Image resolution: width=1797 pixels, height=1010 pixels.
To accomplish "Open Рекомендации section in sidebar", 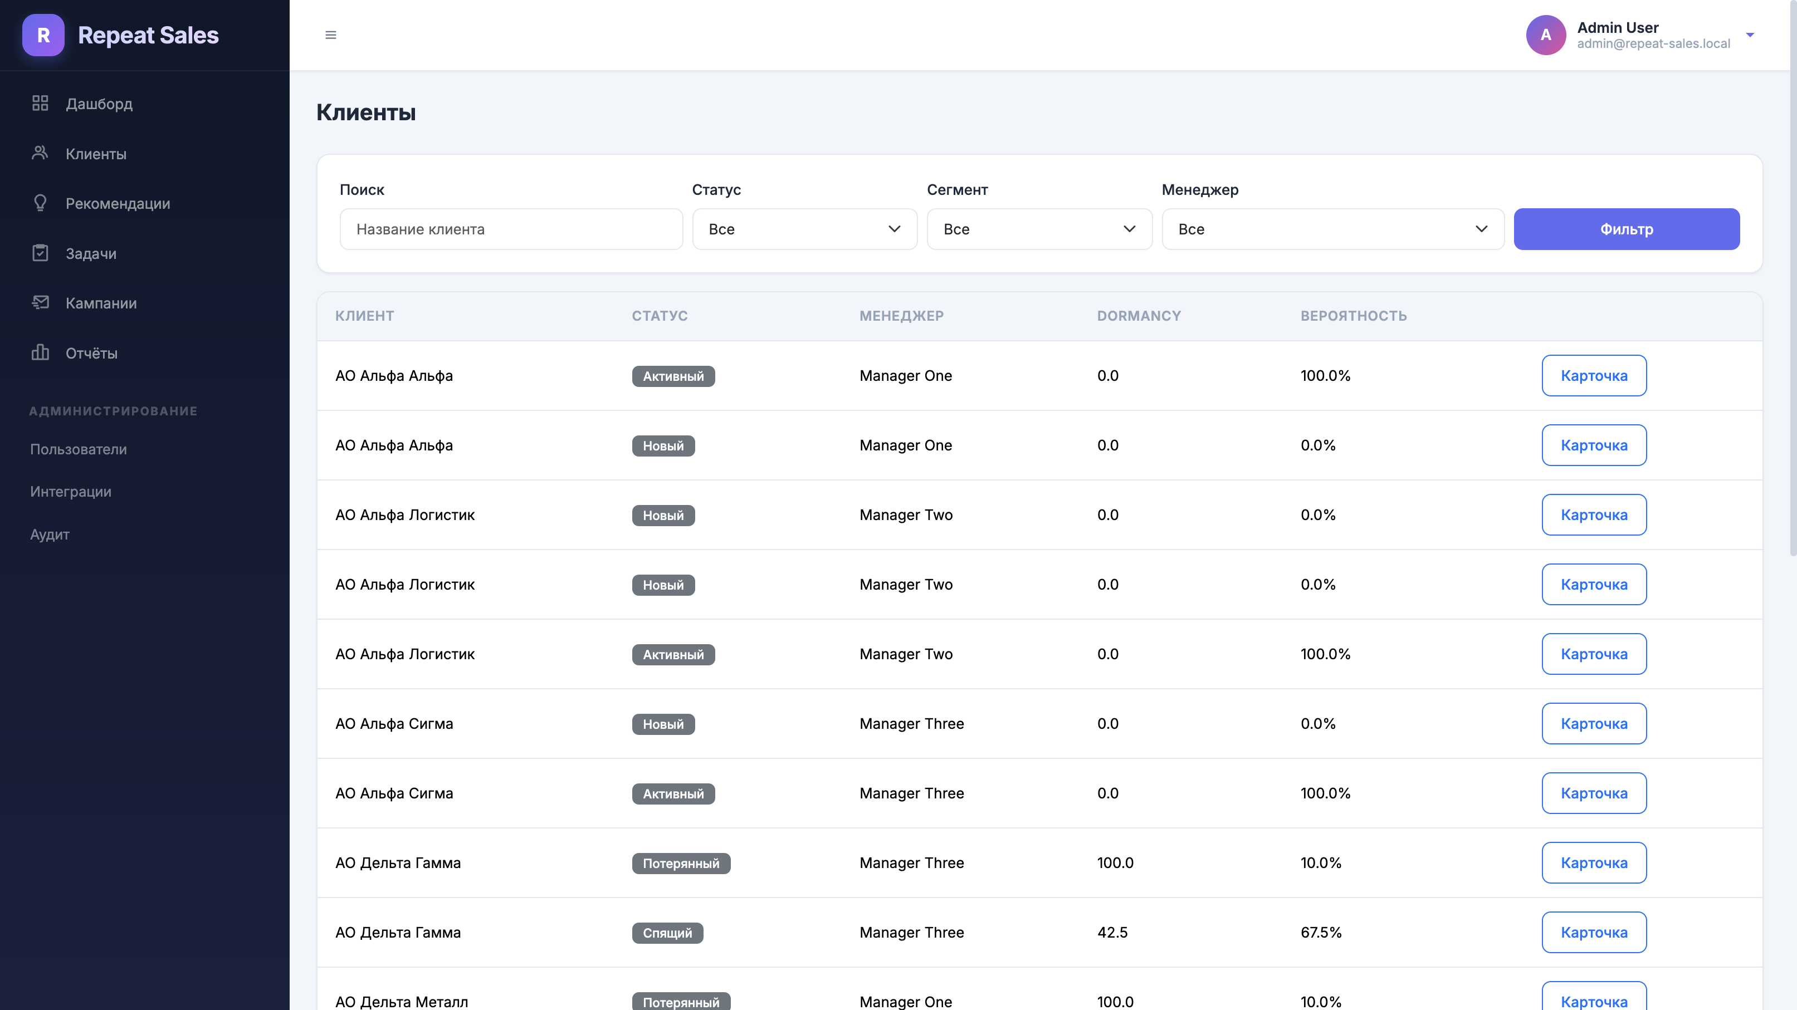I will pyautogui.click(x=118, y=204).
